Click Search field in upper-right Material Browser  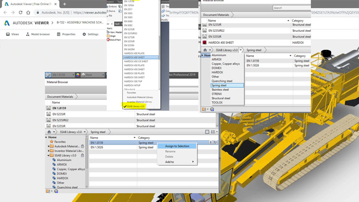tap(292, 8)
